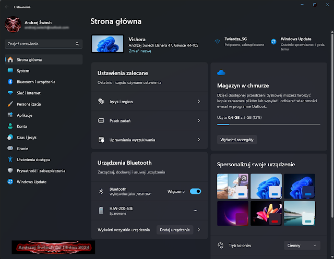Open the HJW-200-63E more options menu
The image size is (334, 259).
[x=195, y=211]
